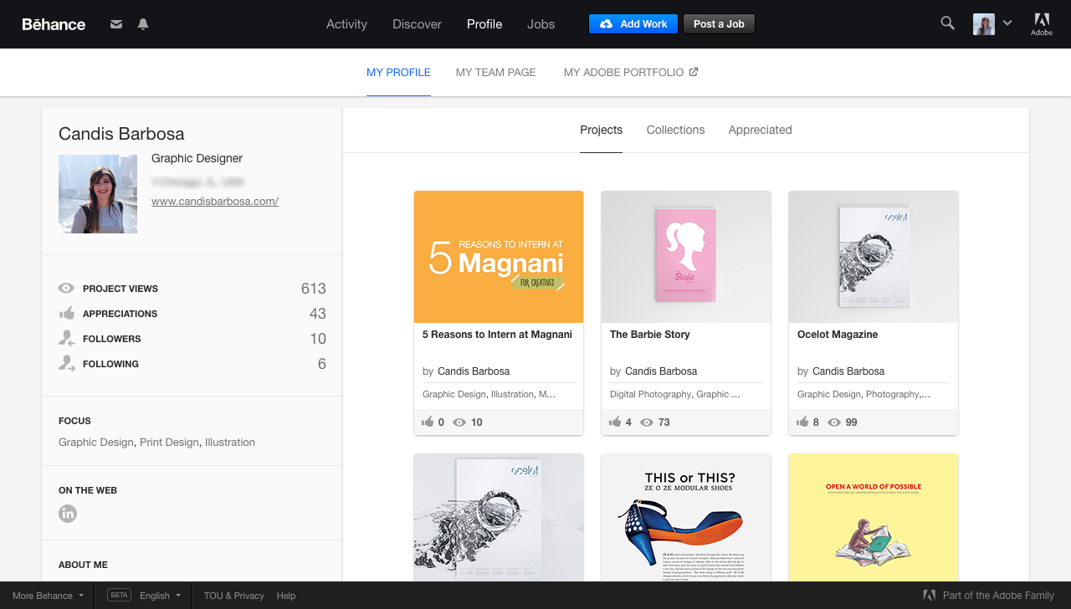Click The Barbie Story title
The width and height of the screenshot is (1071, 609).
650,335
